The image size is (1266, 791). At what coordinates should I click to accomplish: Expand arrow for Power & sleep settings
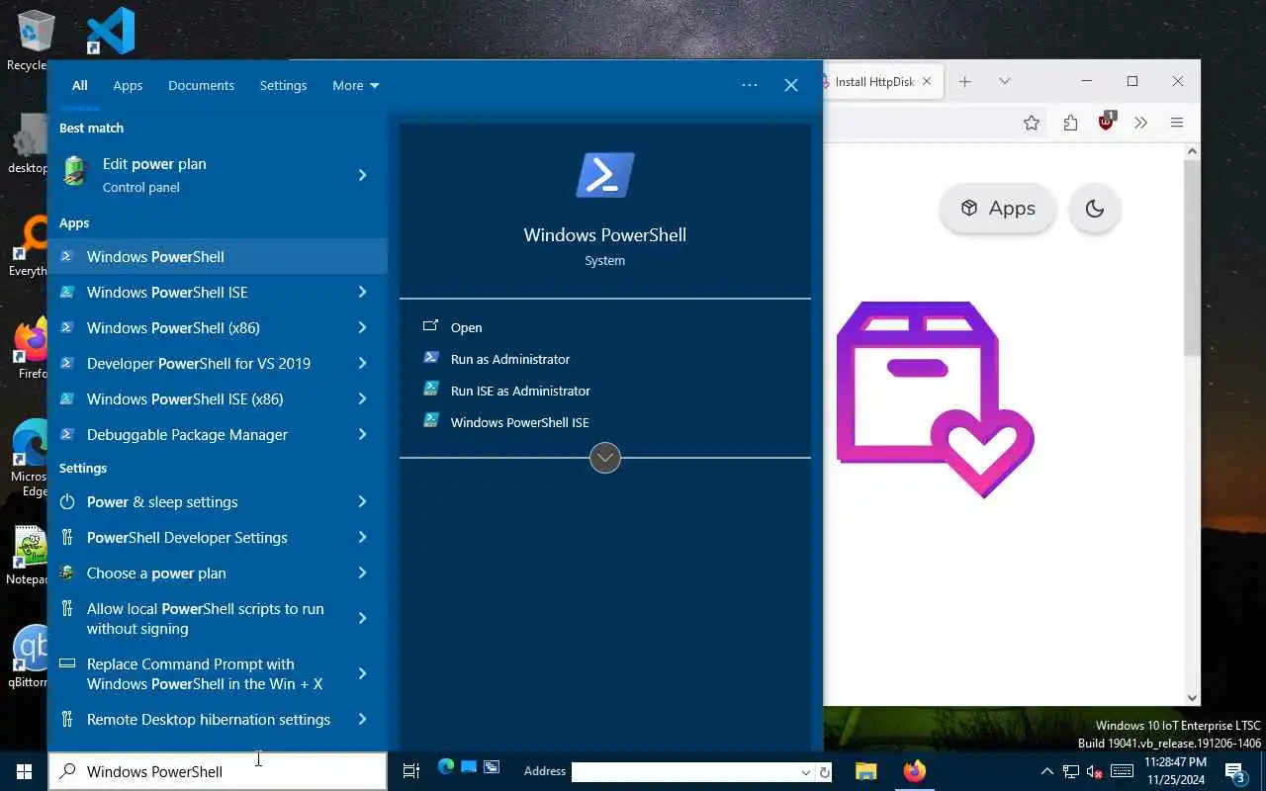(362, 501)
